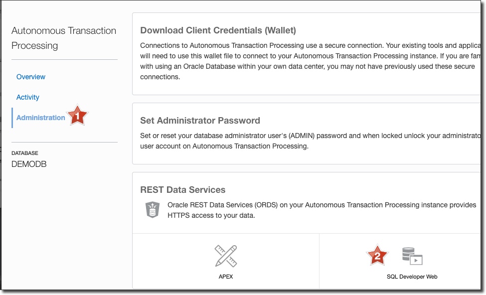Click the blue active bar beside Administration

pyautogui.click(x=12, y=118)
